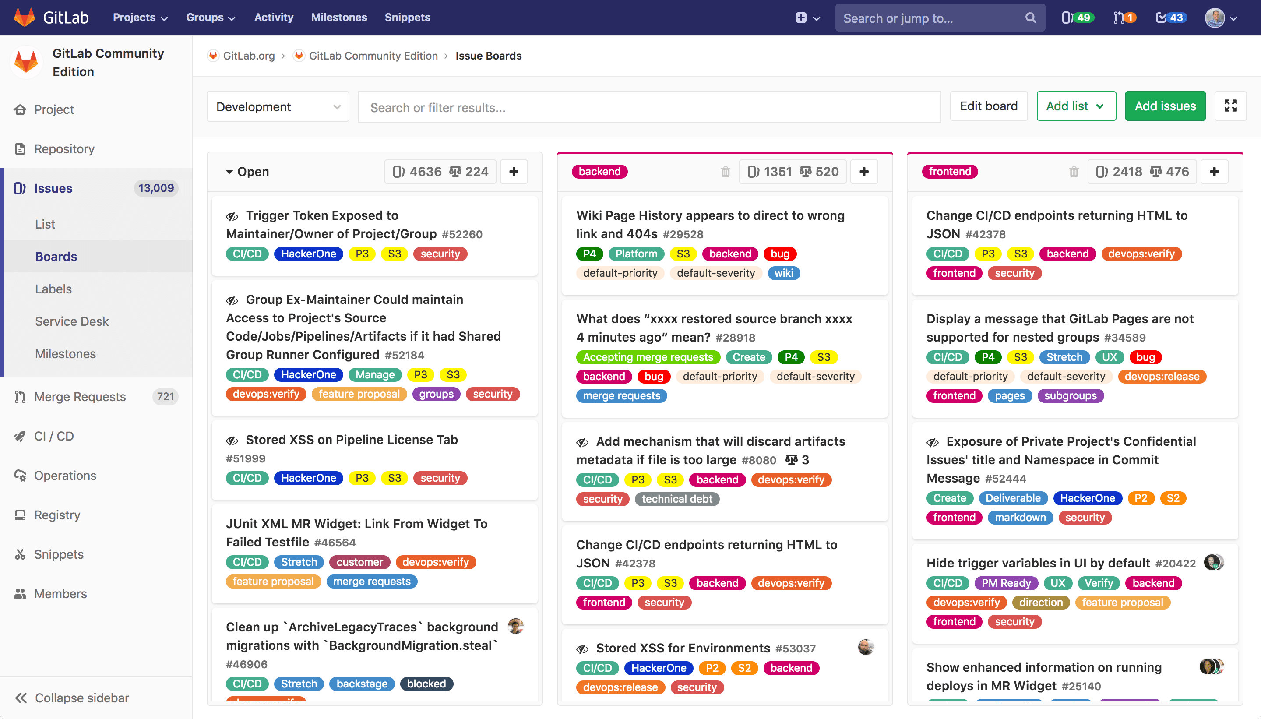Open Operations from the sidebar
This screenshot has height=719, width=1261.
[x=65, y=476]
